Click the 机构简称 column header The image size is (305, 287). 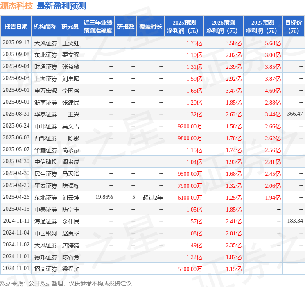tap(45, 27)
